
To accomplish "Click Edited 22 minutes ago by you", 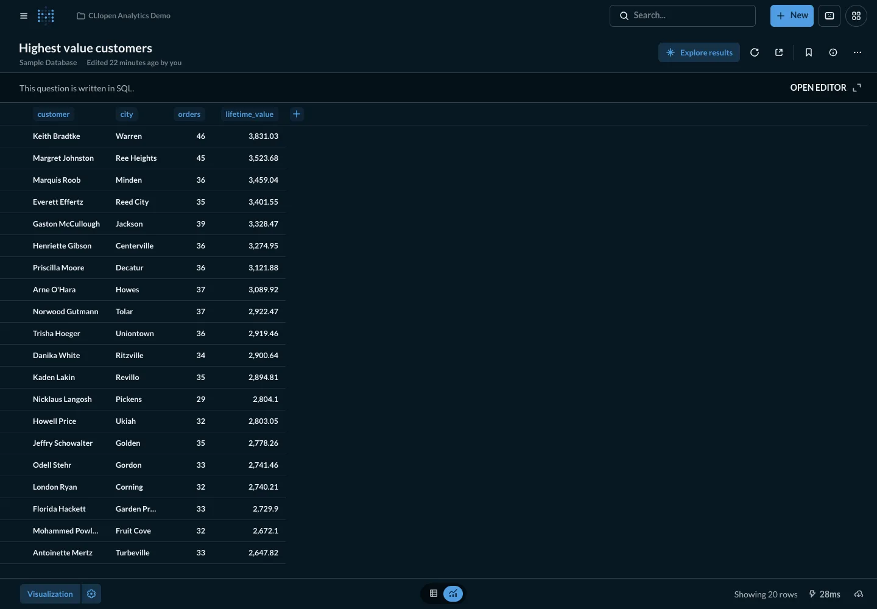I will (134, 63).
